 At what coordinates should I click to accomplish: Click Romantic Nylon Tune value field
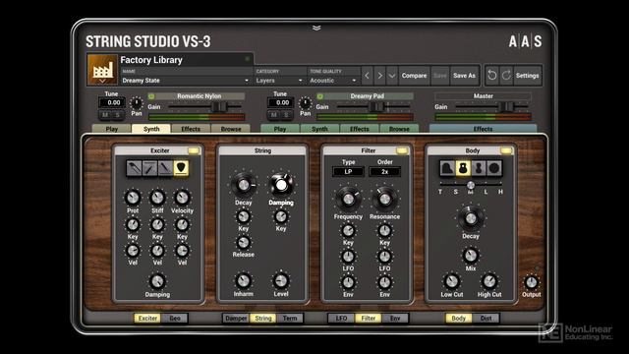coord(113,102)
